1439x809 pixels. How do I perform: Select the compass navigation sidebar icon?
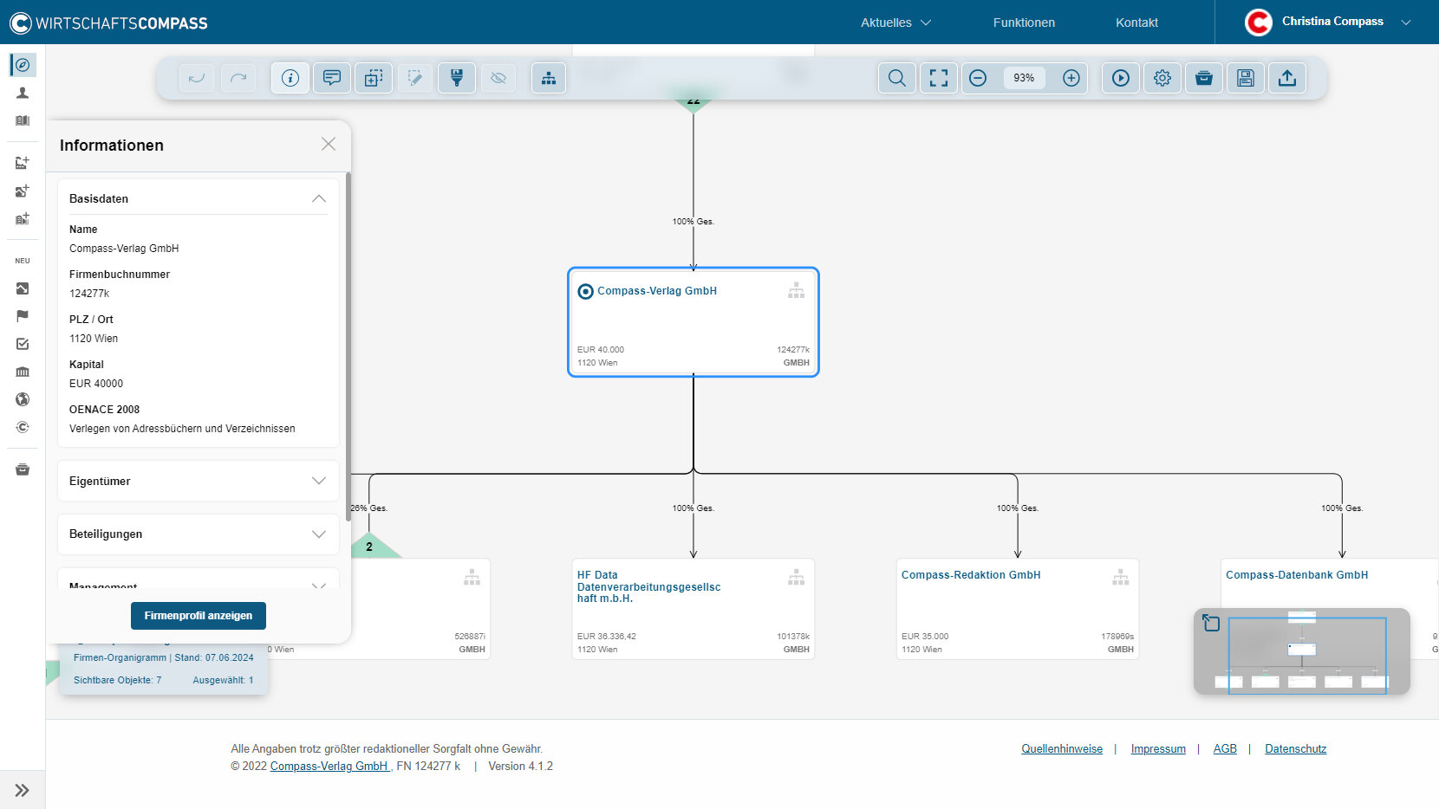click(23, 65)
